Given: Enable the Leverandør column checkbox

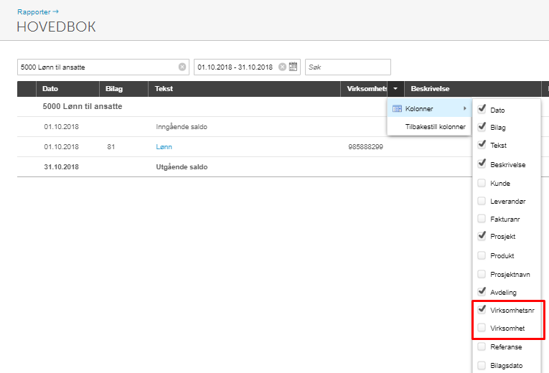Looking at the screenshot, I should point(482,201).
